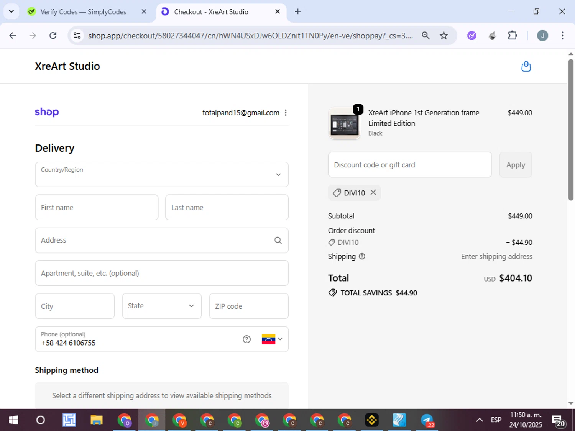Click the ESP language indicator
This screenshot has width=575, height=431.
pos(496,420)
